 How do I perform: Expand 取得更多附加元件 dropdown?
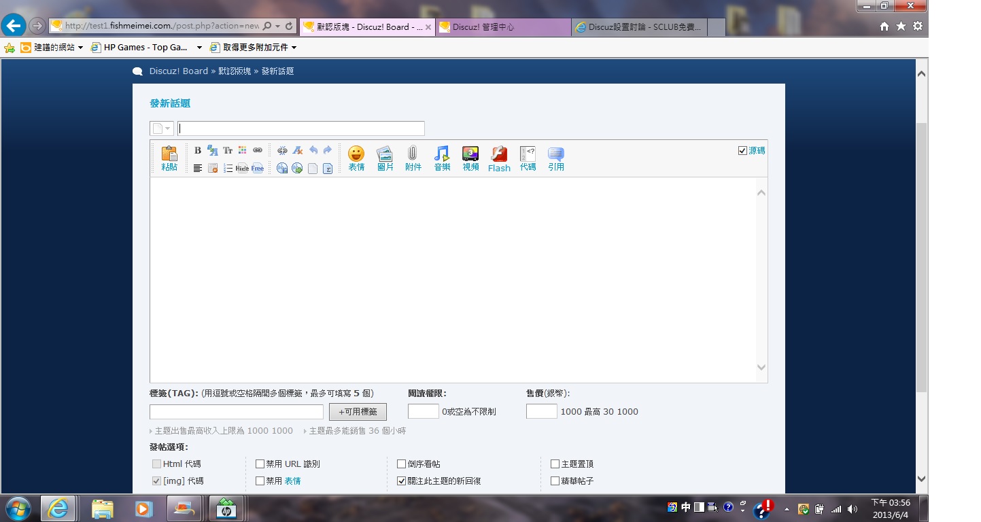[294, 48]
